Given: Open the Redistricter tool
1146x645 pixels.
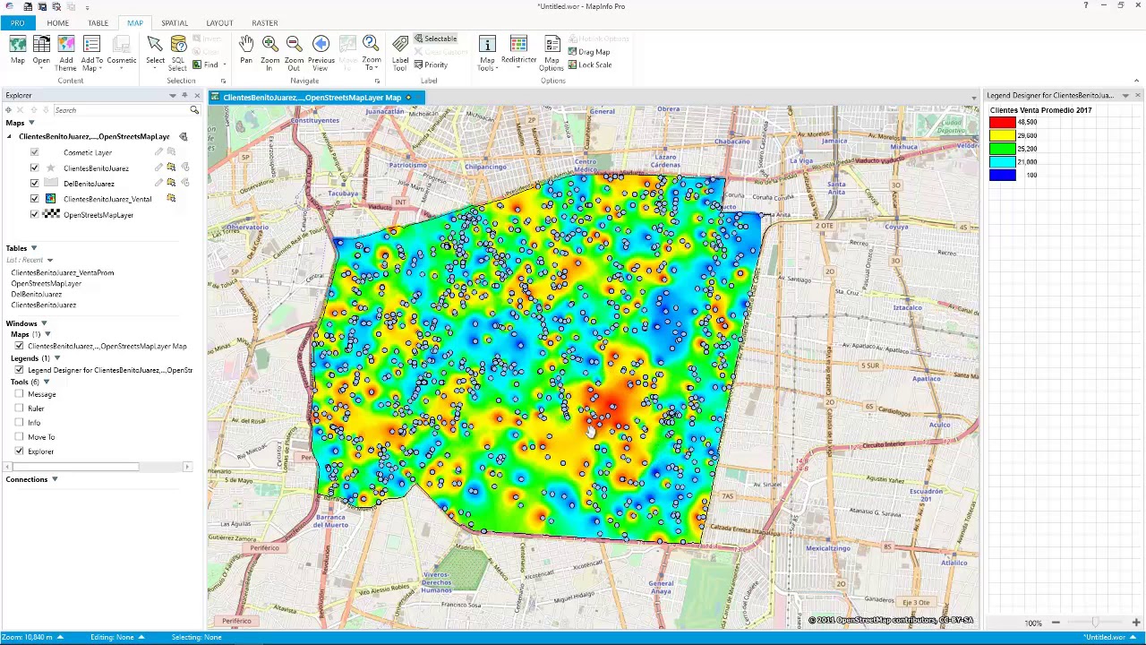Looking at the screenshot, I should point(518,50).
